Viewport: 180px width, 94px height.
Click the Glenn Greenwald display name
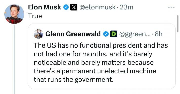pos(73,34)
